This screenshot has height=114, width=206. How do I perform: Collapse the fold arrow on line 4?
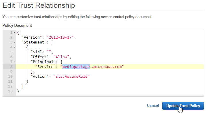coord(14,47)
